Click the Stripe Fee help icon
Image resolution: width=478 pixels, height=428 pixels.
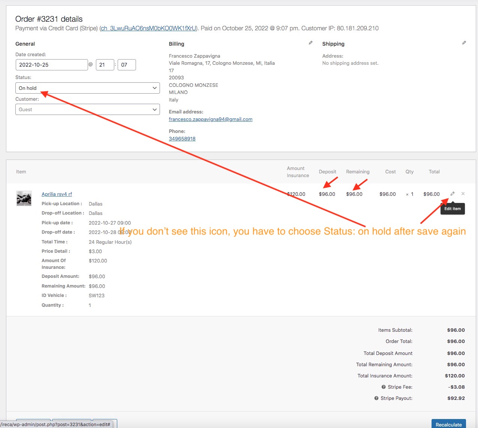click(384, 387)
